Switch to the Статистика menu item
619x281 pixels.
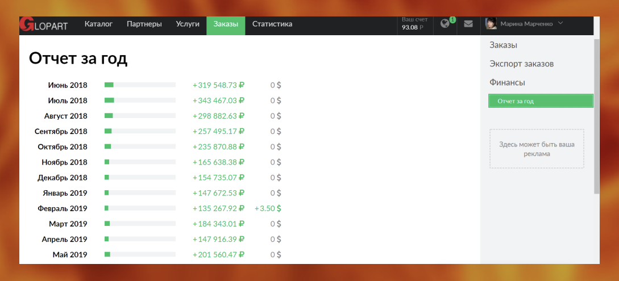272,24
